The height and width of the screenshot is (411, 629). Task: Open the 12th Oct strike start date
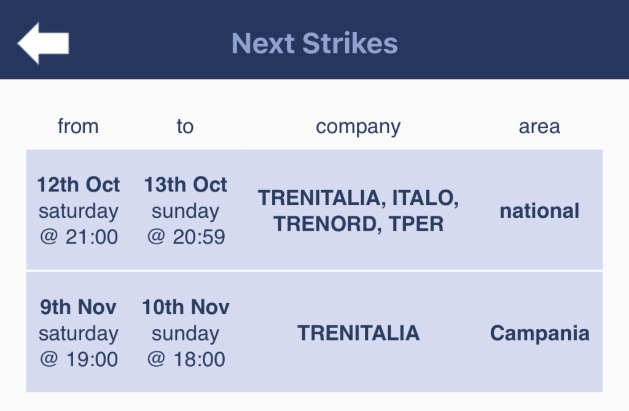pos(78,185)
